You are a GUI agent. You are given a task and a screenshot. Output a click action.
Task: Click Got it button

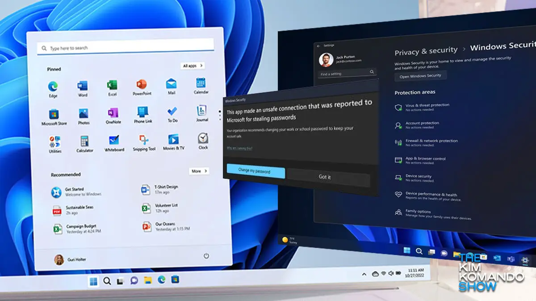tap(328, 177)
